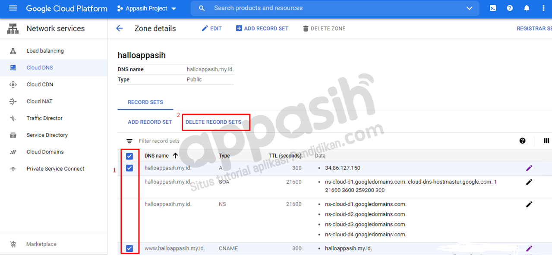Click the REGISTRAR SETUP link
This screenshot has height=260, width=552.
534,28
